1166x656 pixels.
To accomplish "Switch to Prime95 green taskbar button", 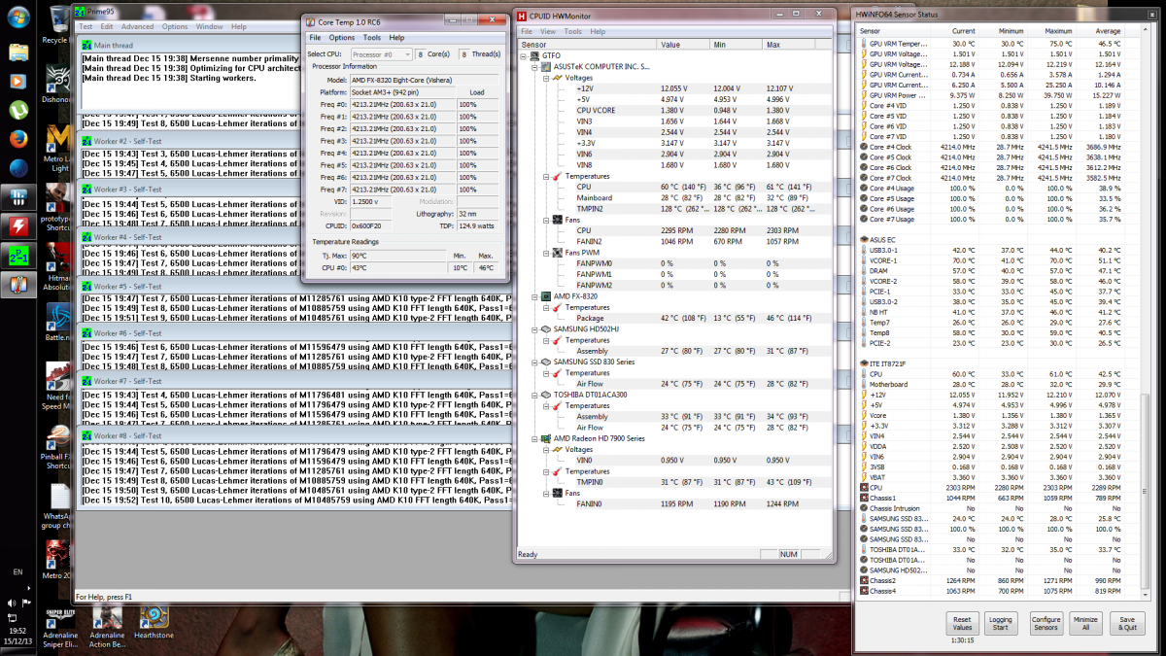I will click(17, 257).
